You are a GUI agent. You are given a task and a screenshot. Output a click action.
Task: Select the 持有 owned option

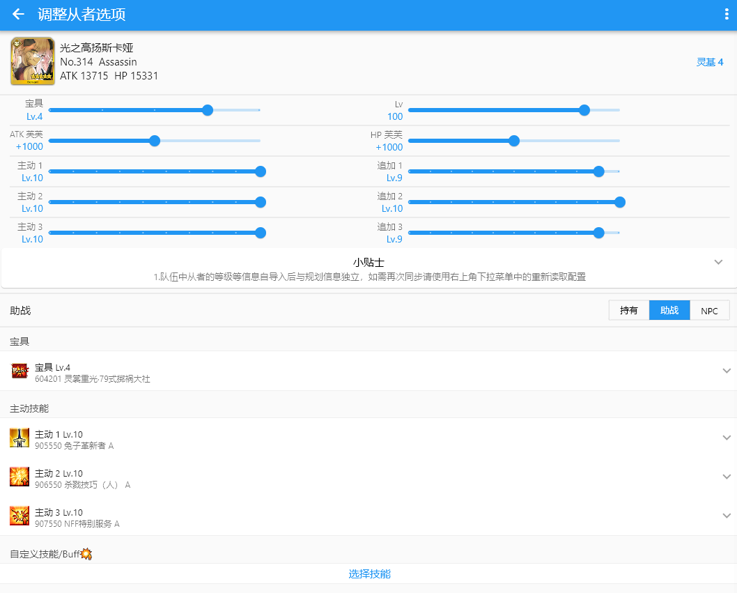tap(629, 310)
